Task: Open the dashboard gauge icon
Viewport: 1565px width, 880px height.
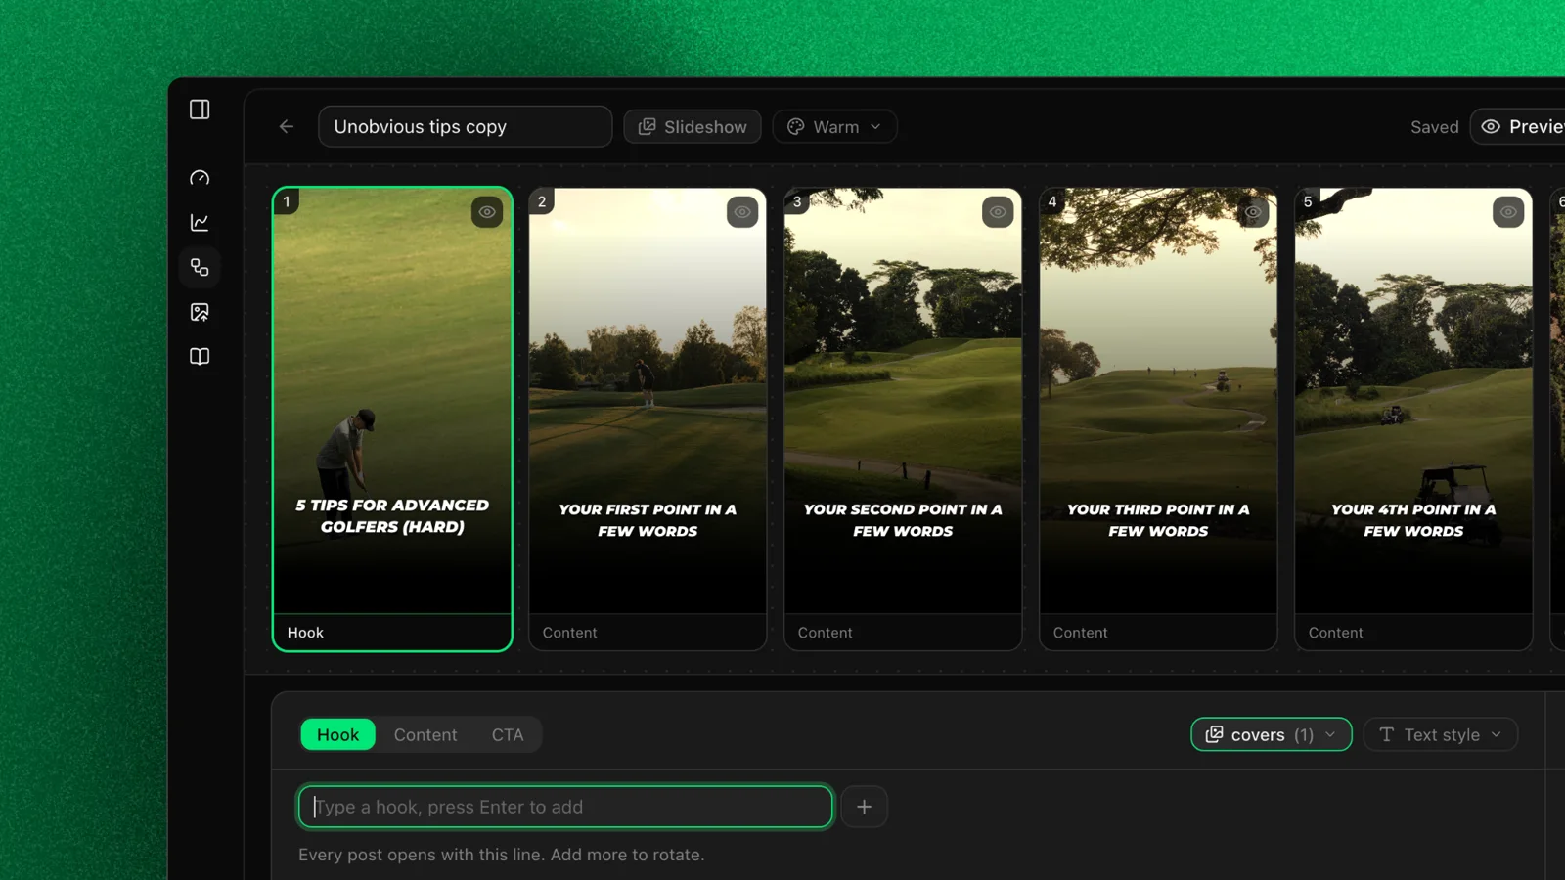Action: [200, 178]
